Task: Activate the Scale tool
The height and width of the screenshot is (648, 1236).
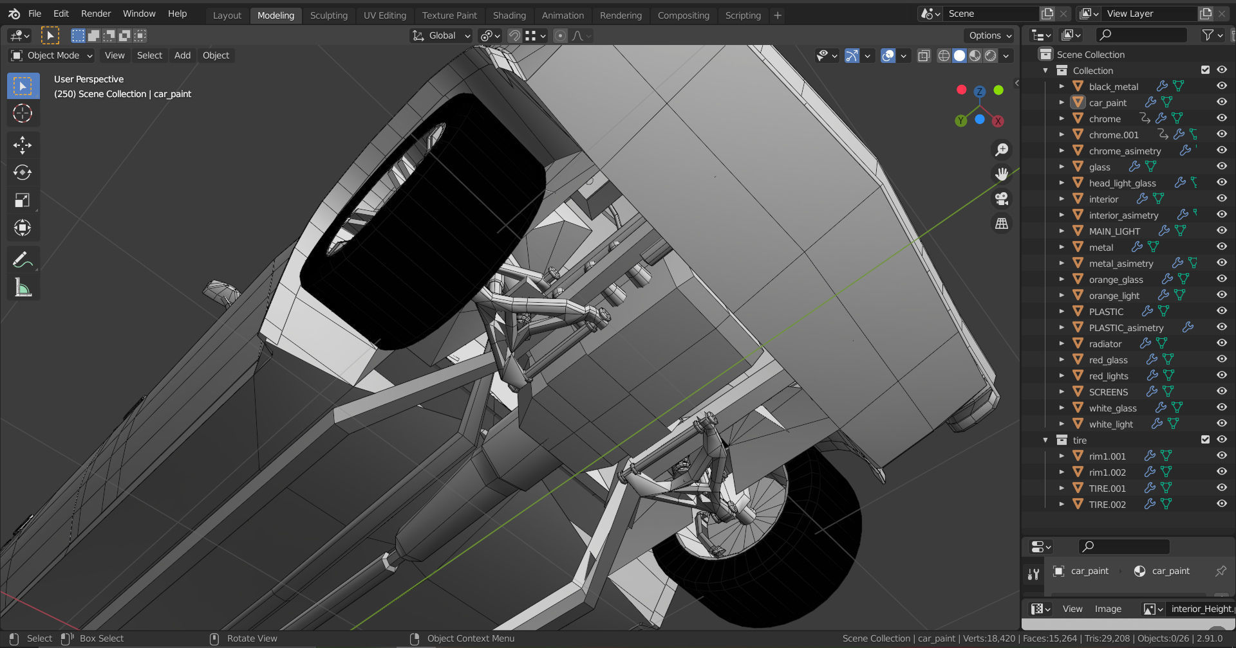Action: (23, 201)
